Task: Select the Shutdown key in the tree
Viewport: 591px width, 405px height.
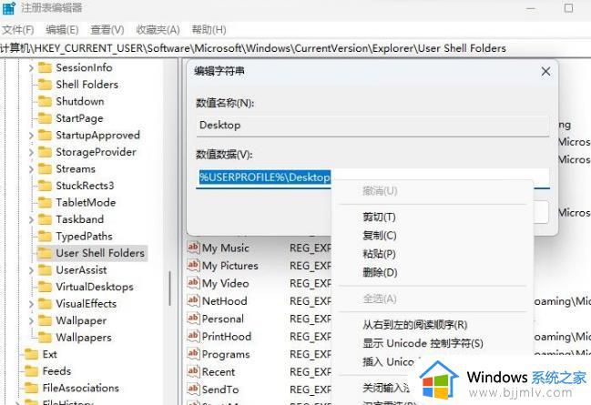Action: (79, 101)
